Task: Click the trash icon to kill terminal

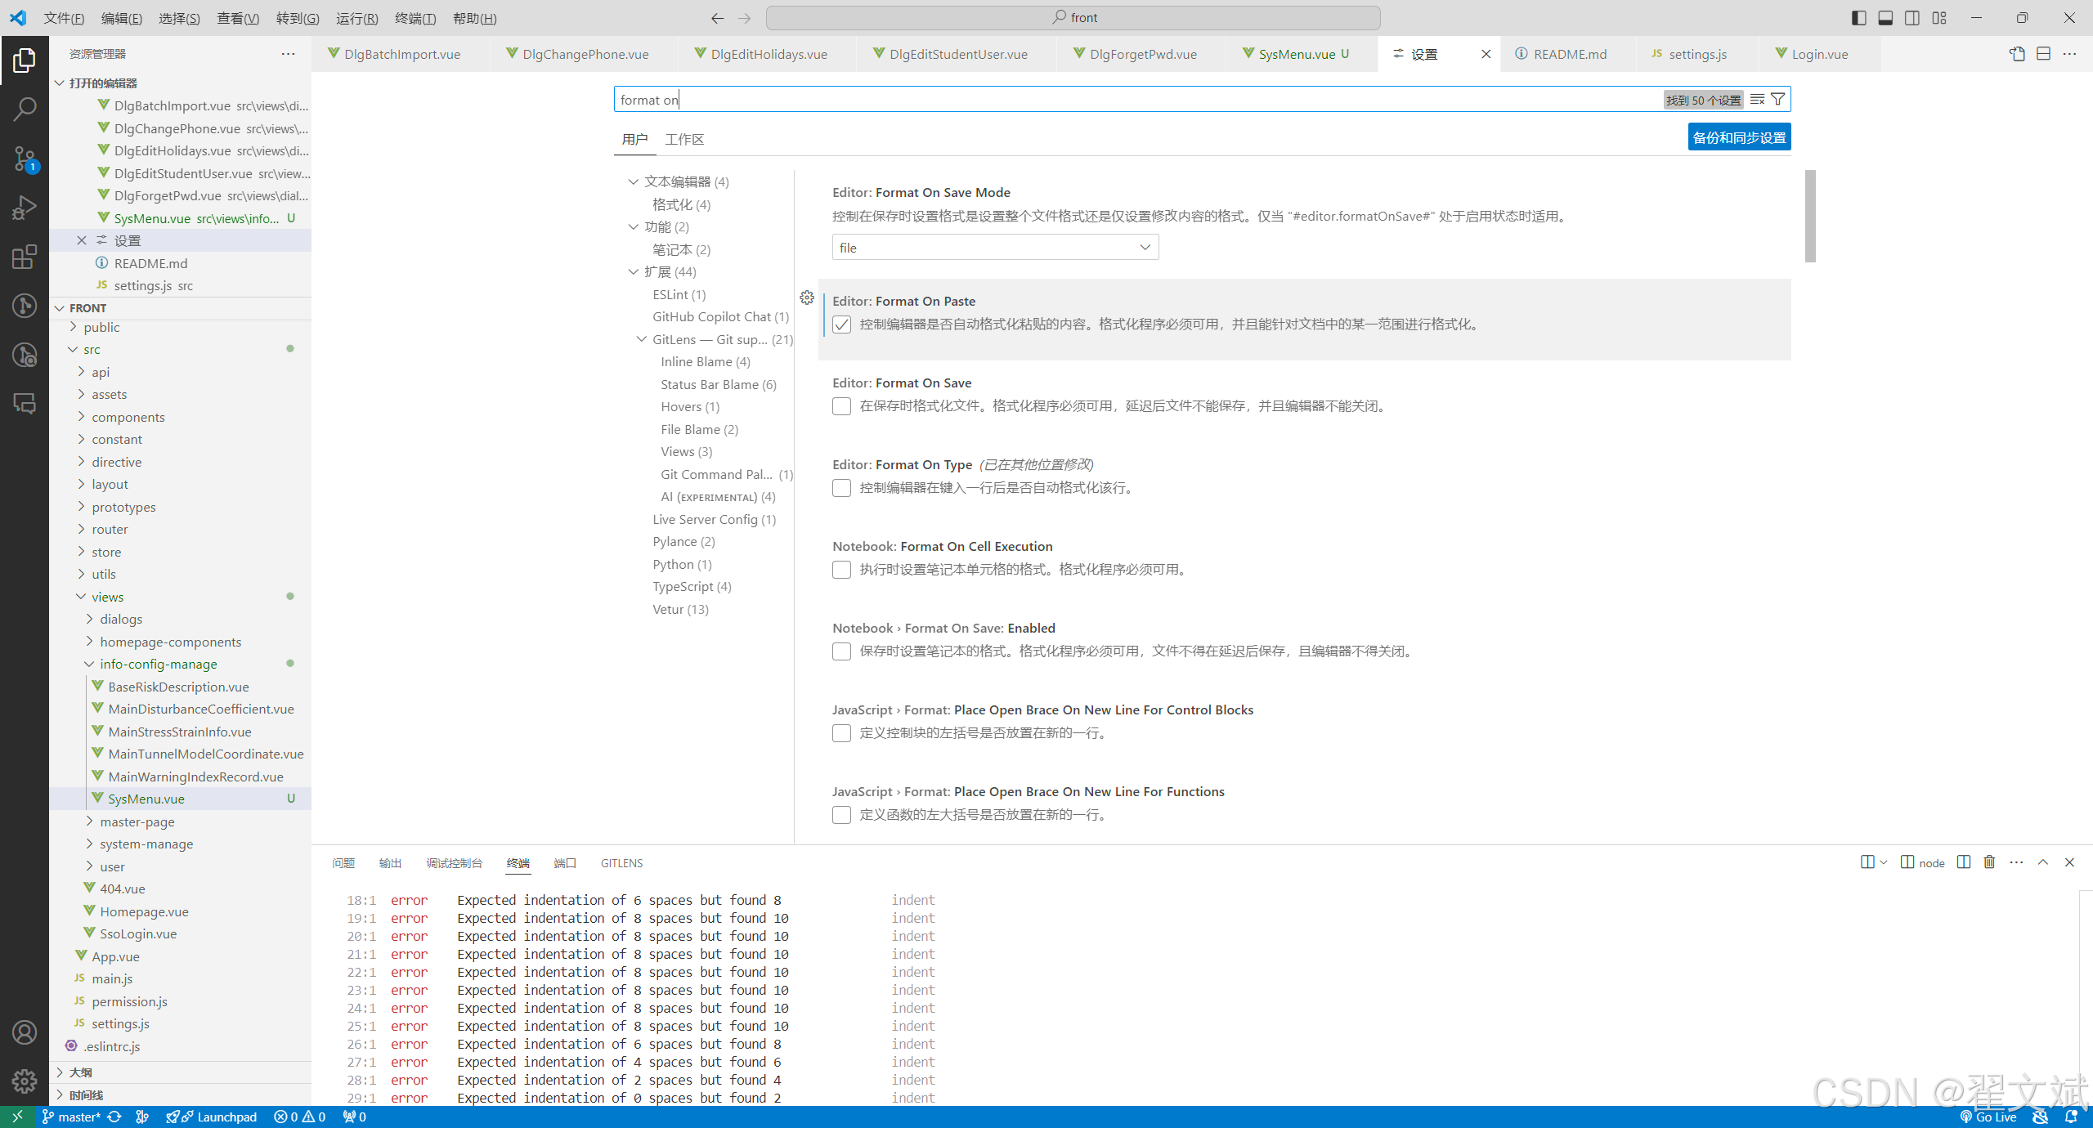Action: click(x=1989, y=862)
